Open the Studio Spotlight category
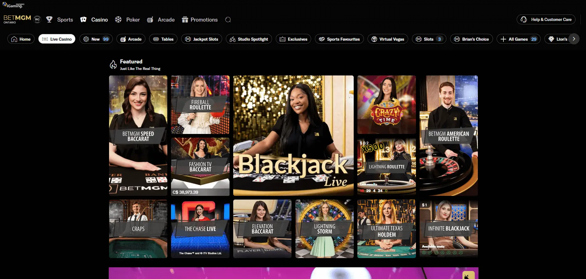Viewport: 586px width, 279px height. click(x=249, y=39)
